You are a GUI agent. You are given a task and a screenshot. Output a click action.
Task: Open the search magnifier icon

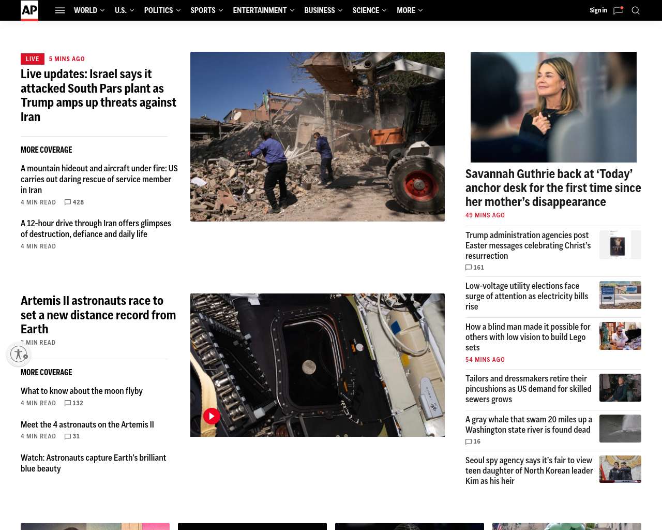click(636, 10)
